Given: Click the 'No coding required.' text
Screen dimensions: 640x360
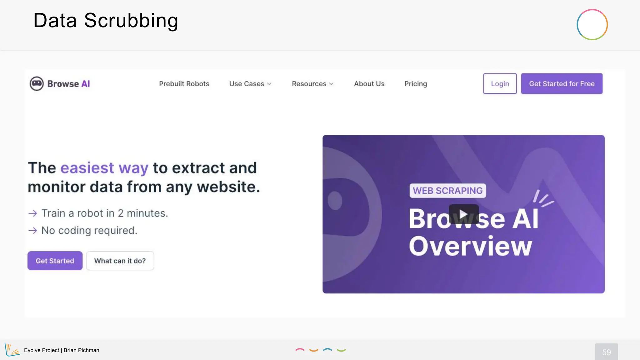Looking at the screenshot, I should click(89, 231).
